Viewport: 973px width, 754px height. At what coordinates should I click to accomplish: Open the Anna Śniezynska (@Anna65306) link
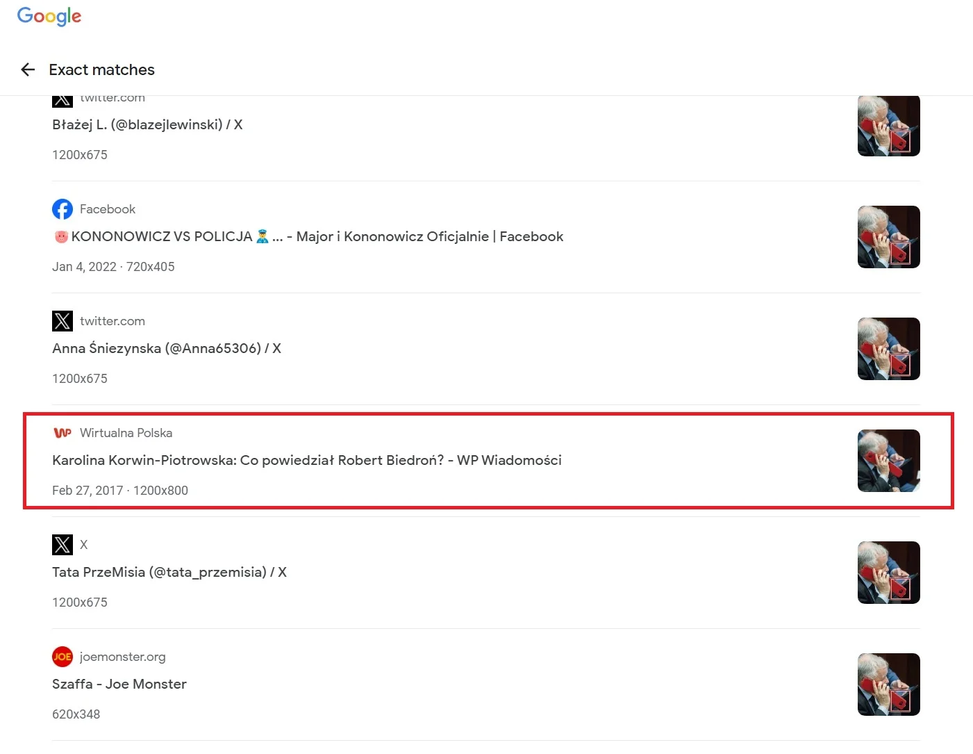(167, 348)
